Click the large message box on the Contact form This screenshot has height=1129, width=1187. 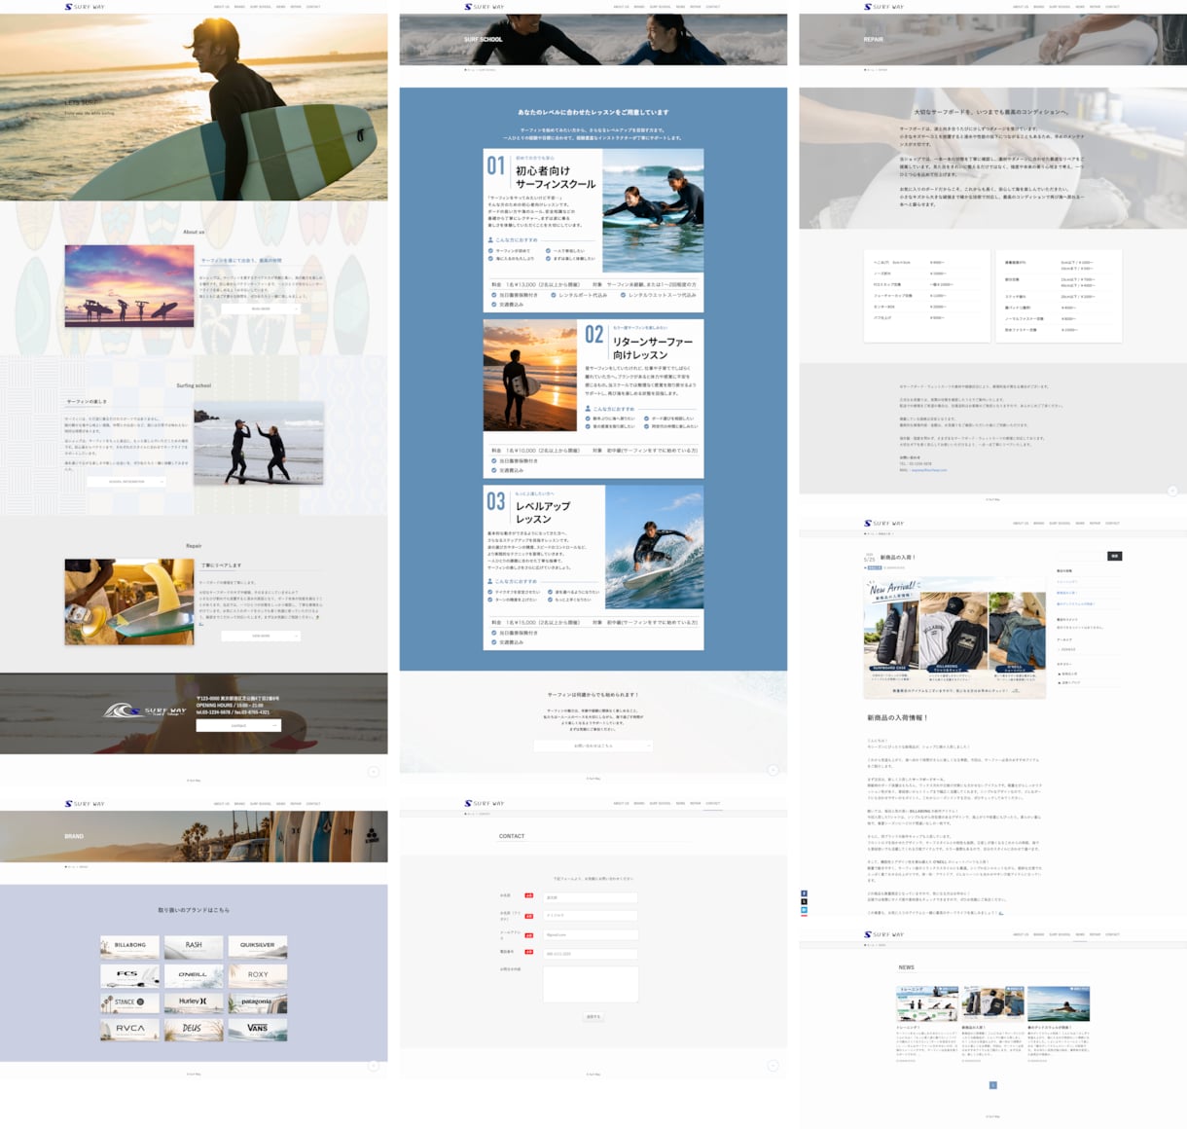click(591, 984)
